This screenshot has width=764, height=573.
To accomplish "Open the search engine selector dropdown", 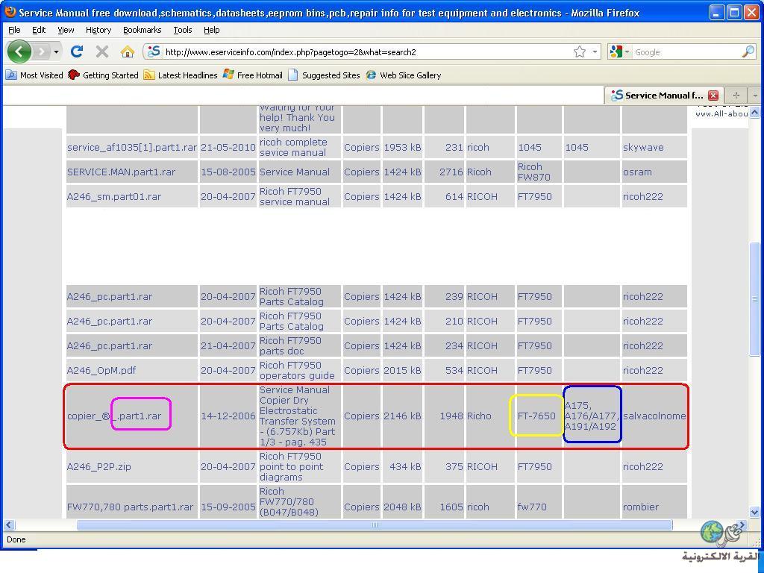I will coord(619,51).
